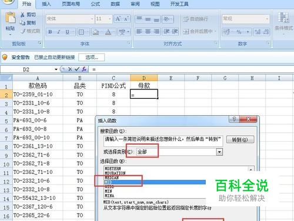Open the number format dropdown (常规)
Image resolution: width=294 pixels, height=221 pixels.
point(267,19)
